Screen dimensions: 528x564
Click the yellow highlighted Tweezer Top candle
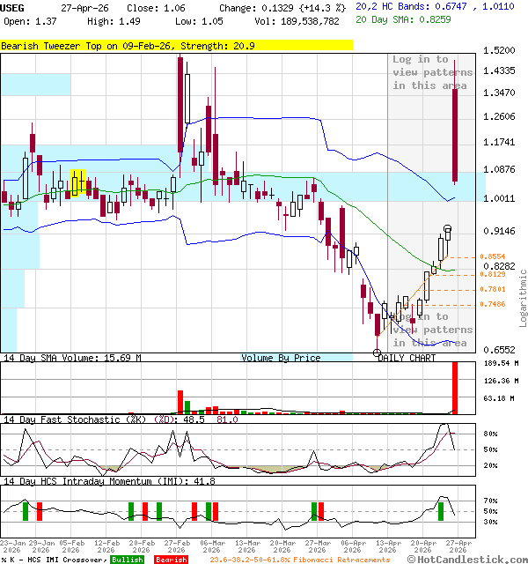pos(77,182)
